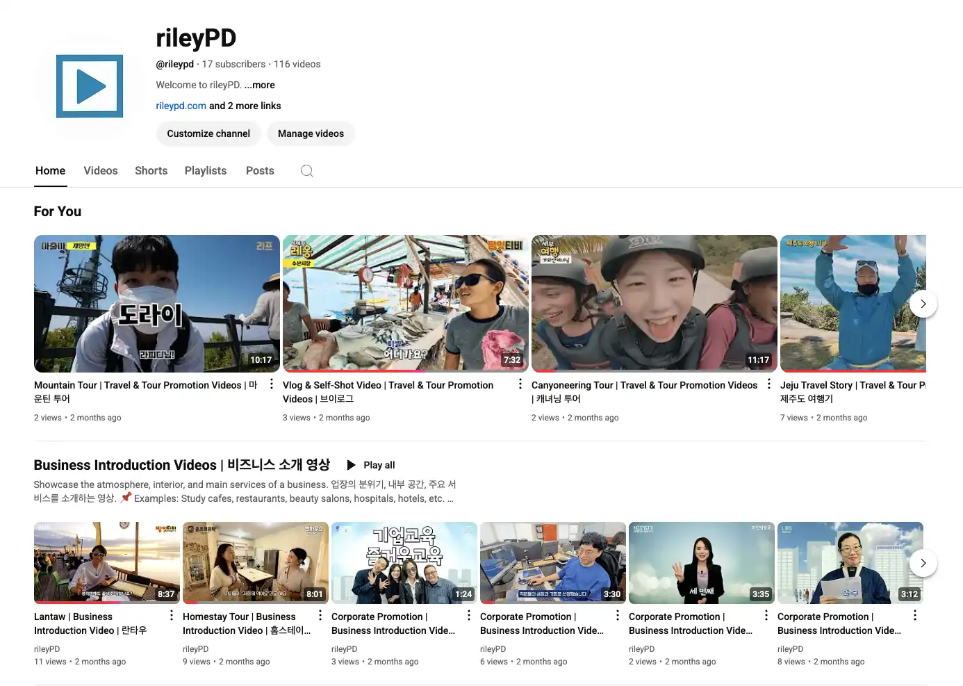Open three-dot menu for 2-view Corporate Promotion video
963x686 pixels.
pos(766,616)
